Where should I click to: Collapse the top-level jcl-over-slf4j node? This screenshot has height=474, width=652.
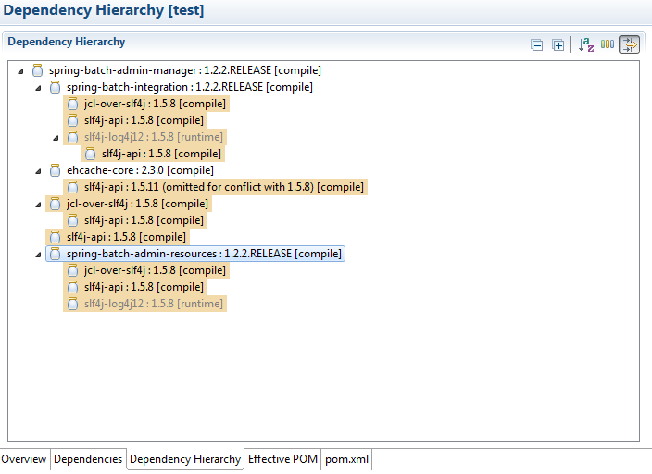tap(38, 205)
